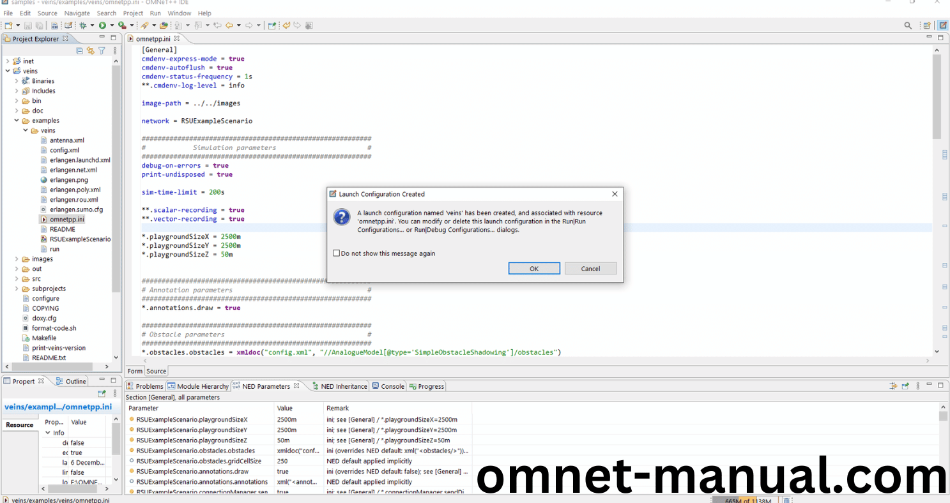This screenshot has height=503, width=950.
Task: Check 'Do not show this message again'
Action: [337, 253]
